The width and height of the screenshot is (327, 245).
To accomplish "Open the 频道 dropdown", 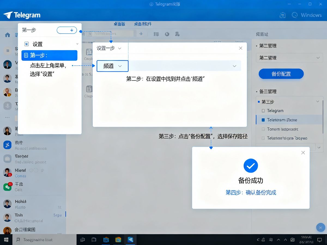I will pyautogui.click(x=112, y=66).
